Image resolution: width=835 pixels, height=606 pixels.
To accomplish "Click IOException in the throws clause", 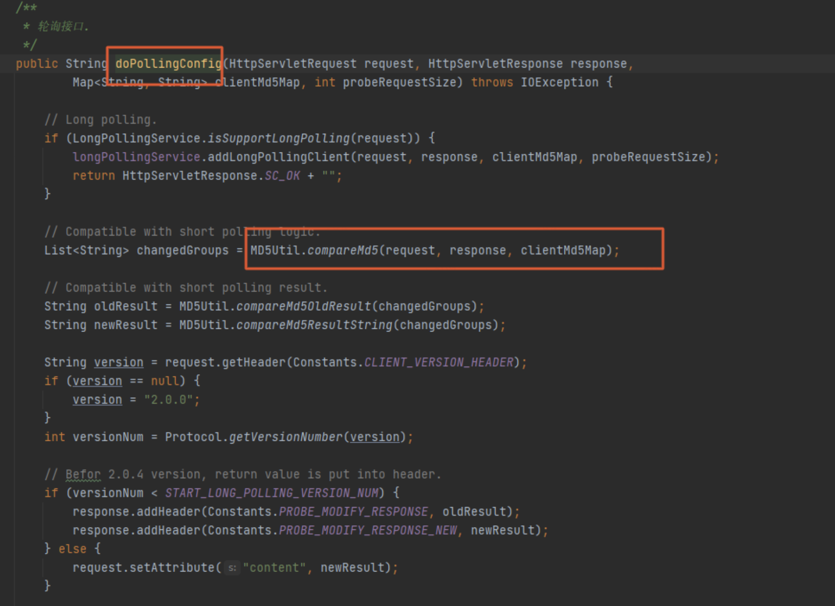I will [x=559, y=82].
